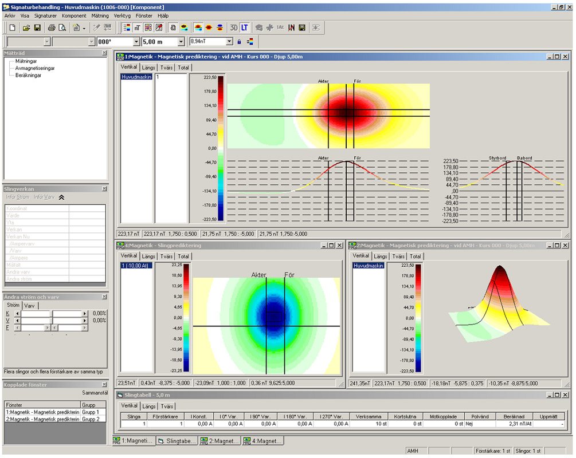576x458 pixels.
Task: Print with the printer toolbar icon
Action: 52,27
